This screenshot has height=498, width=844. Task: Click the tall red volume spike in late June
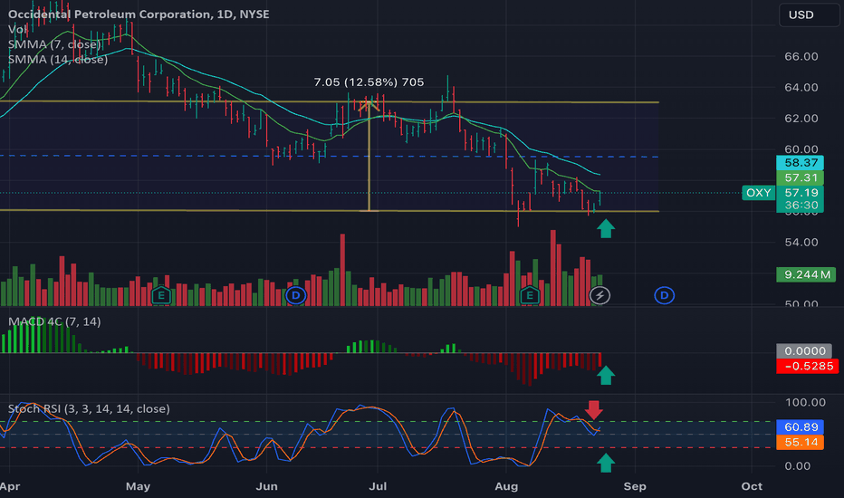pyautogui.click(x=342, y=270)
